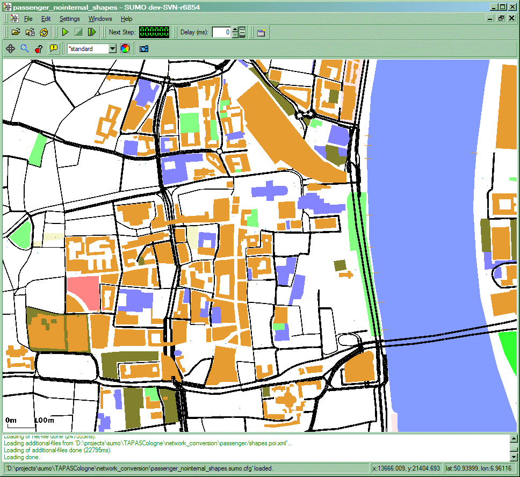This screenshot has width=520, height=477.
Task: Select the magnifier locate tool
Action: [24, 49]
